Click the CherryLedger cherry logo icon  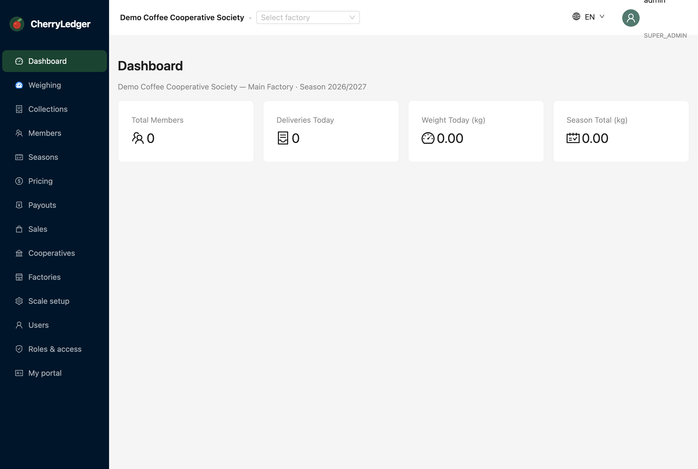click(17, 24)
